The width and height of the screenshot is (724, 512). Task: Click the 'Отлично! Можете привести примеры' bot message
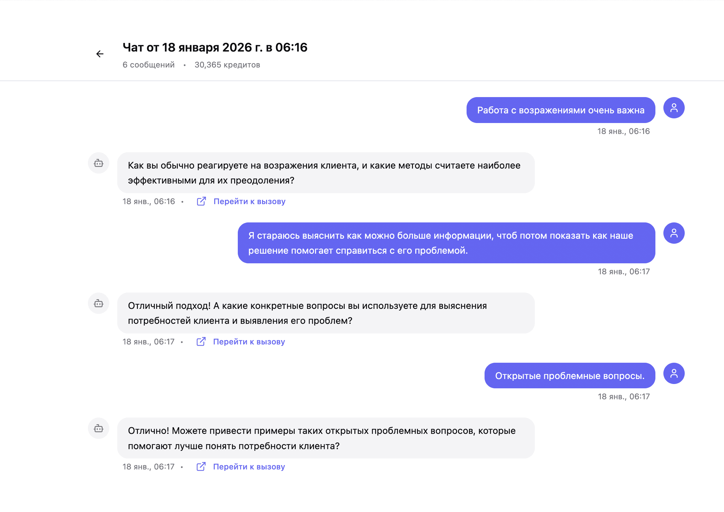click(325, 438)
